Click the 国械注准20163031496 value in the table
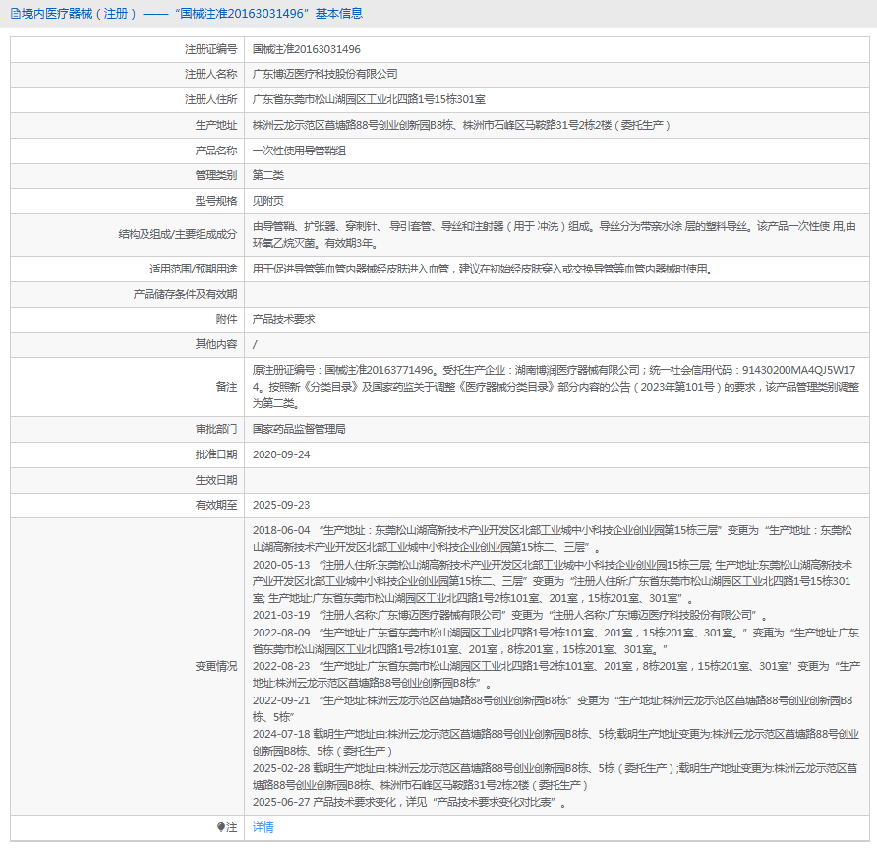The image size is (877, 848). pos(307,49)
